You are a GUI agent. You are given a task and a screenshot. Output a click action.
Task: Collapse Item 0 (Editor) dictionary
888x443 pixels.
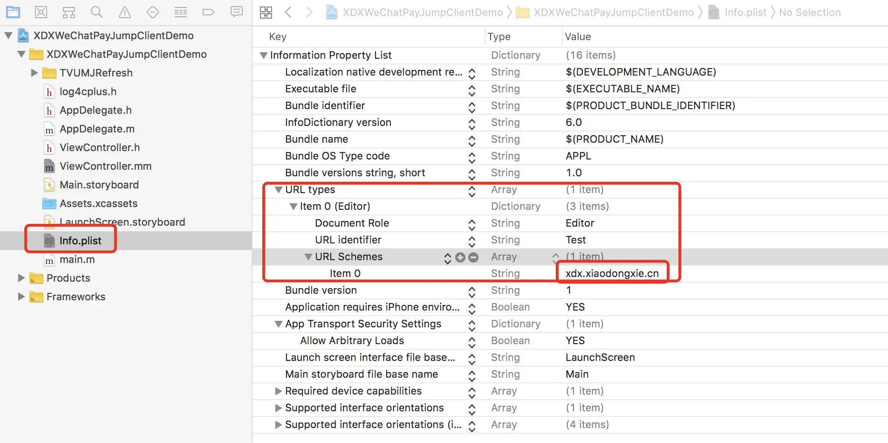(x=293, y=206)
